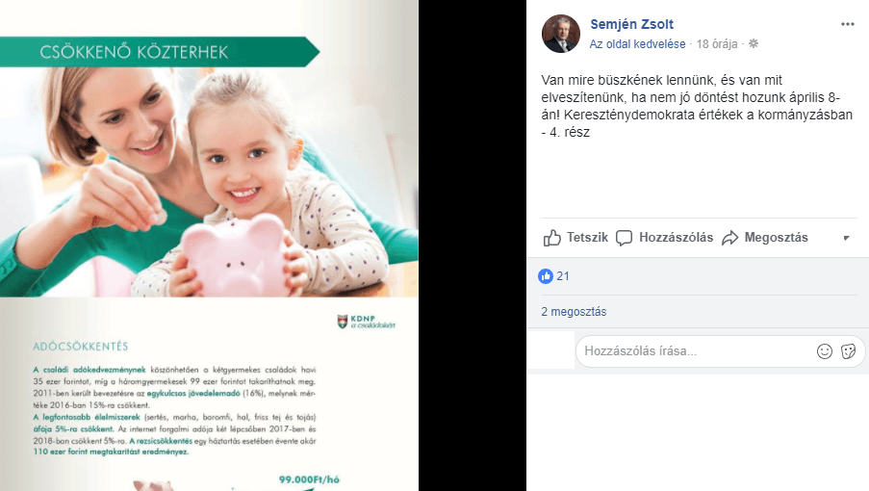The height and width of the screenshot is (491, 869).
Task: Click the Hozzászólás speech bubble icon
Action: [x=624, y=238]
